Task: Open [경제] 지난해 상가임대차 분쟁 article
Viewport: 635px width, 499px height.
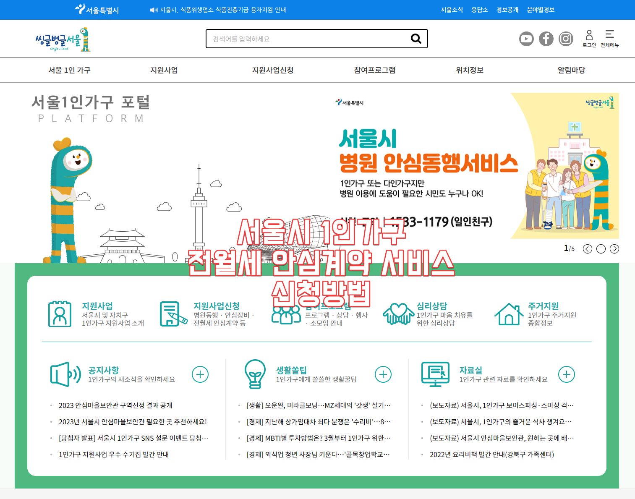Action: tap(319, 422)
